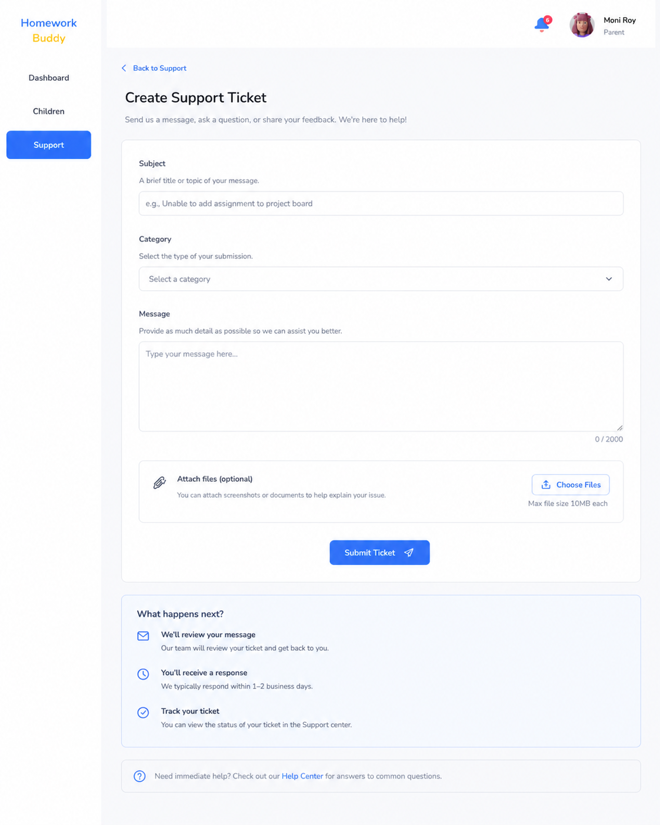
Task: Click the envelope review message icon
Action: (x=143, y=636)
